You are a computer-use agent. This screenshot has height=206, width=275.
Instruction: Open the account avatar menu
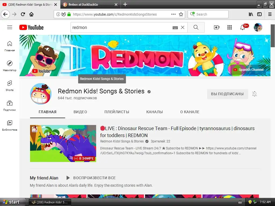click(258, 27)
